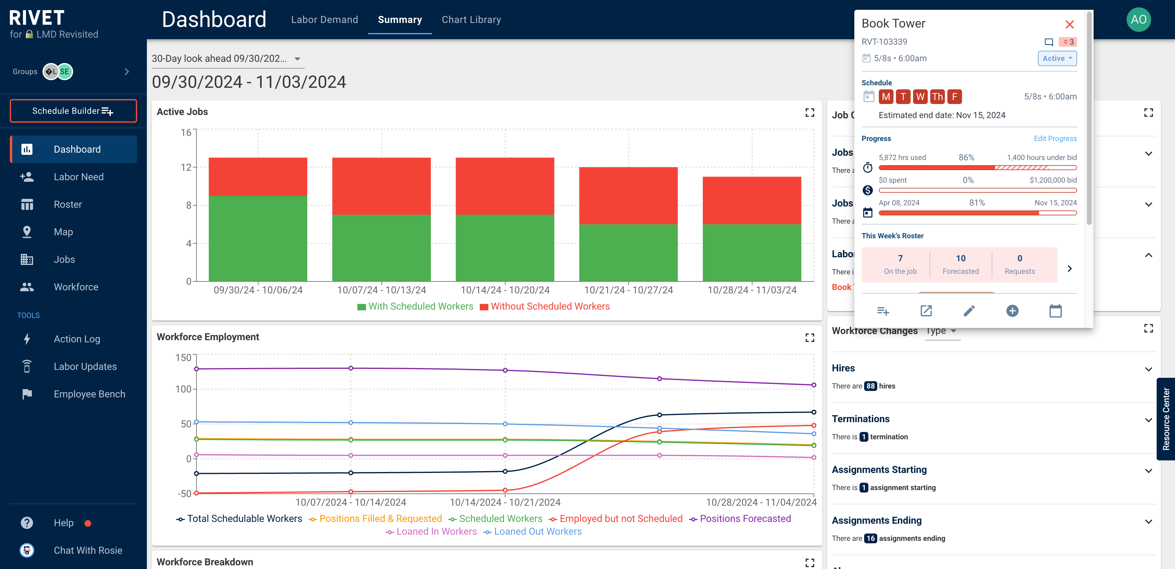Expand Assignments Starting section
1175x569 pixels.
pos(1148,470)
